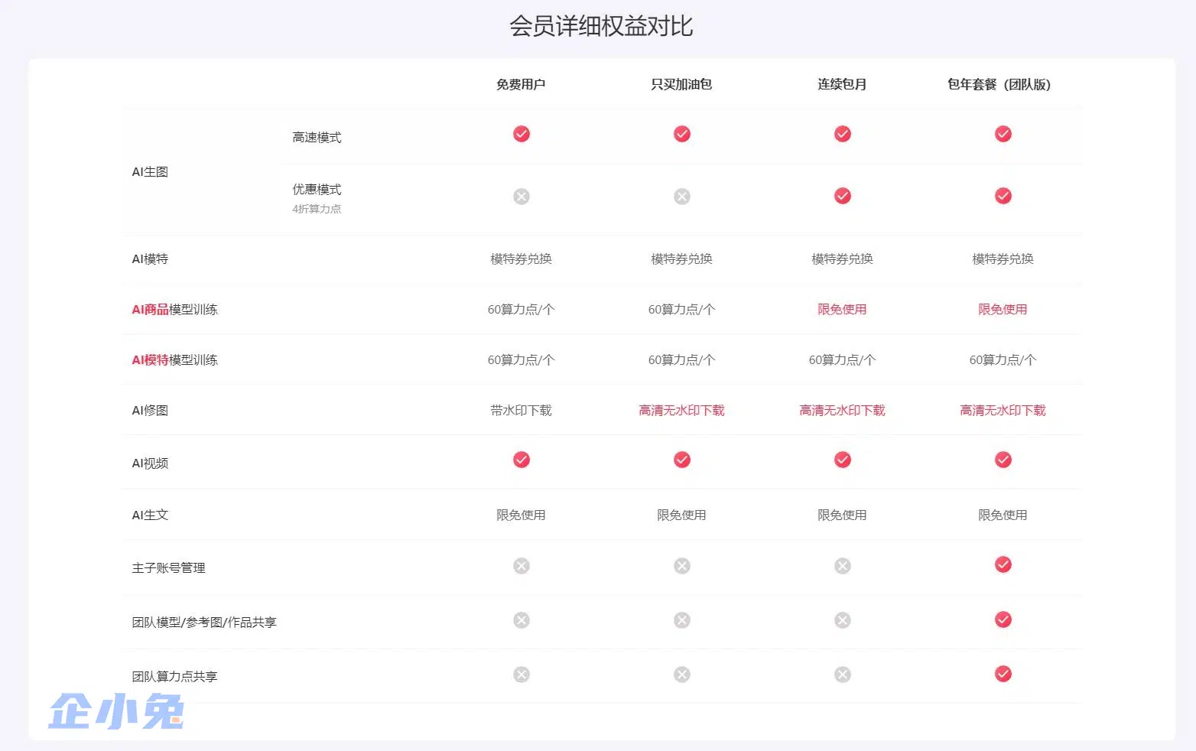
Task: Click the 高速模式 checkmark under 包年套餐
Action: 1003,134
